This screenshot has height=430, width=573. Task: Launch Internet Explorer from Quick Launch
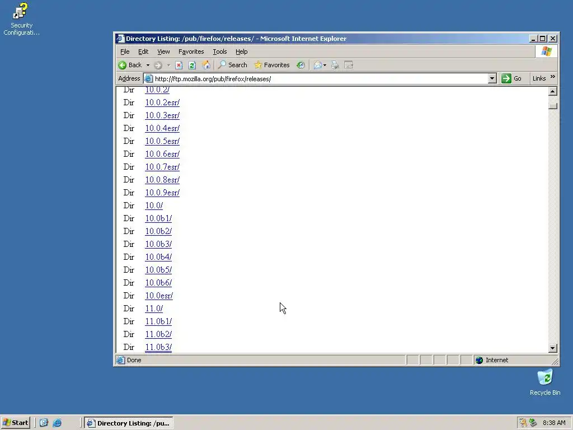click(x=57, y=423)
